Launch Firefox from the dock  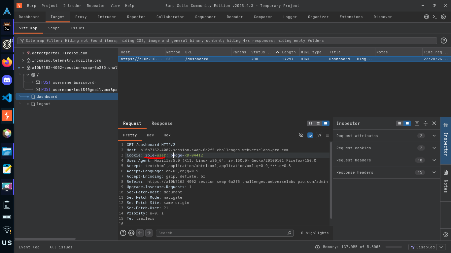pos(7,62)
